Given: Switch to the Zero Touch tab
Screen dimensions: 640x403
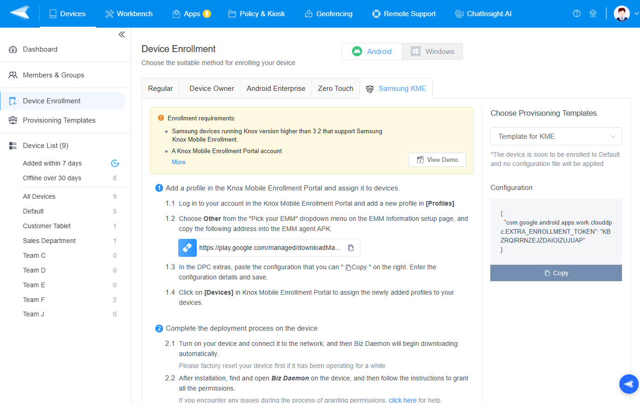Looking at the screenshot, I should point(335,88).
